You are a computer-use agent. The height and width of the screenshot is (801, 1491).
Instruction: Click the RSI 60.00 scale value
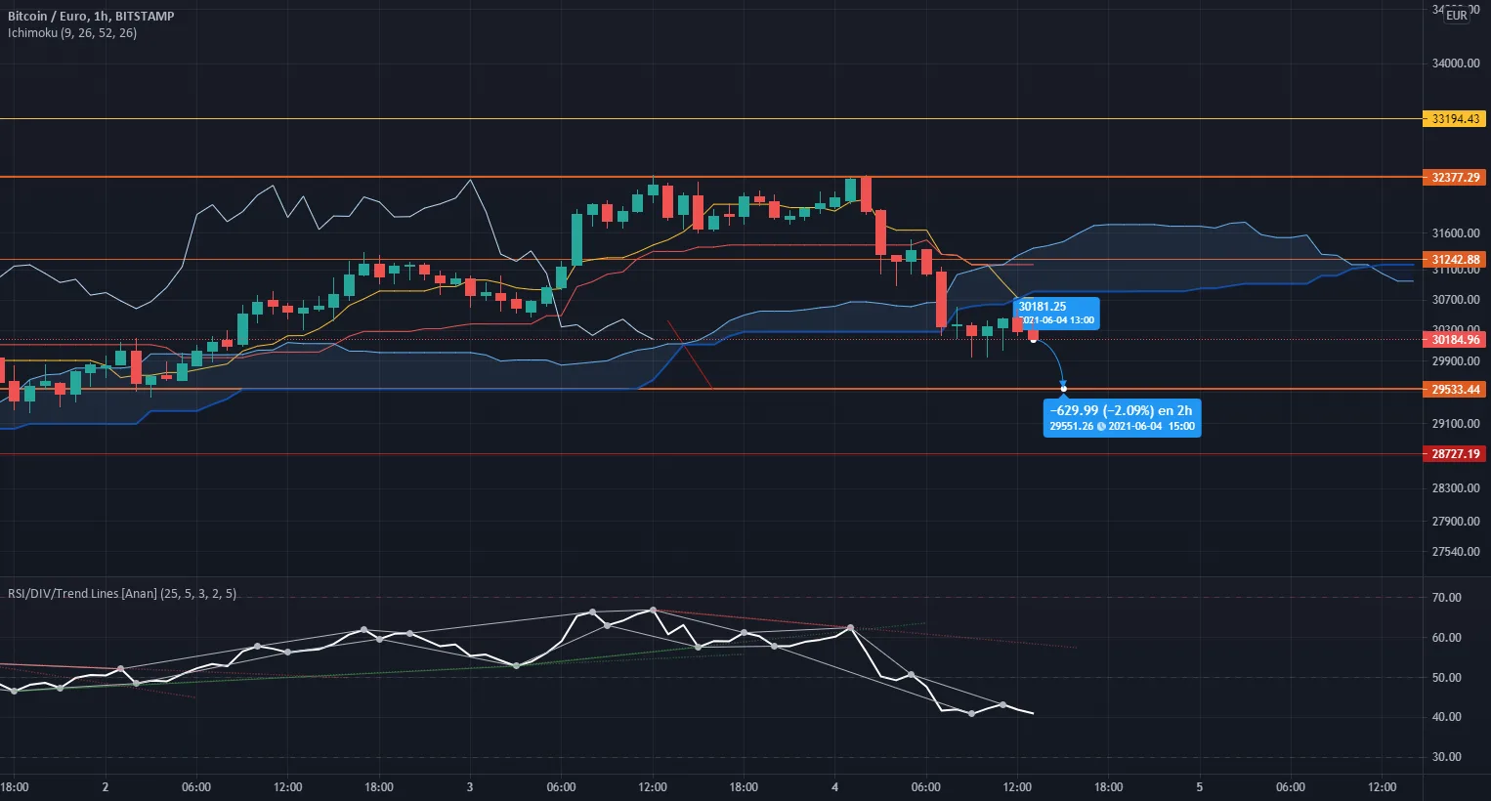pyautogui.click(x=1447, y=638)
